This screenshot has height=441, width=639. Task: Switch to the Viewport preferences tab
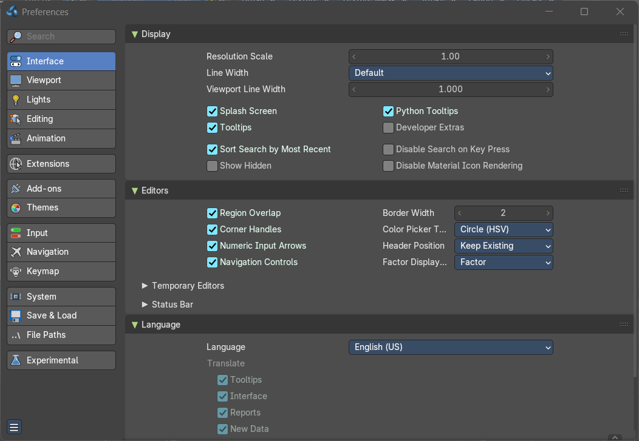click(61, 81)
